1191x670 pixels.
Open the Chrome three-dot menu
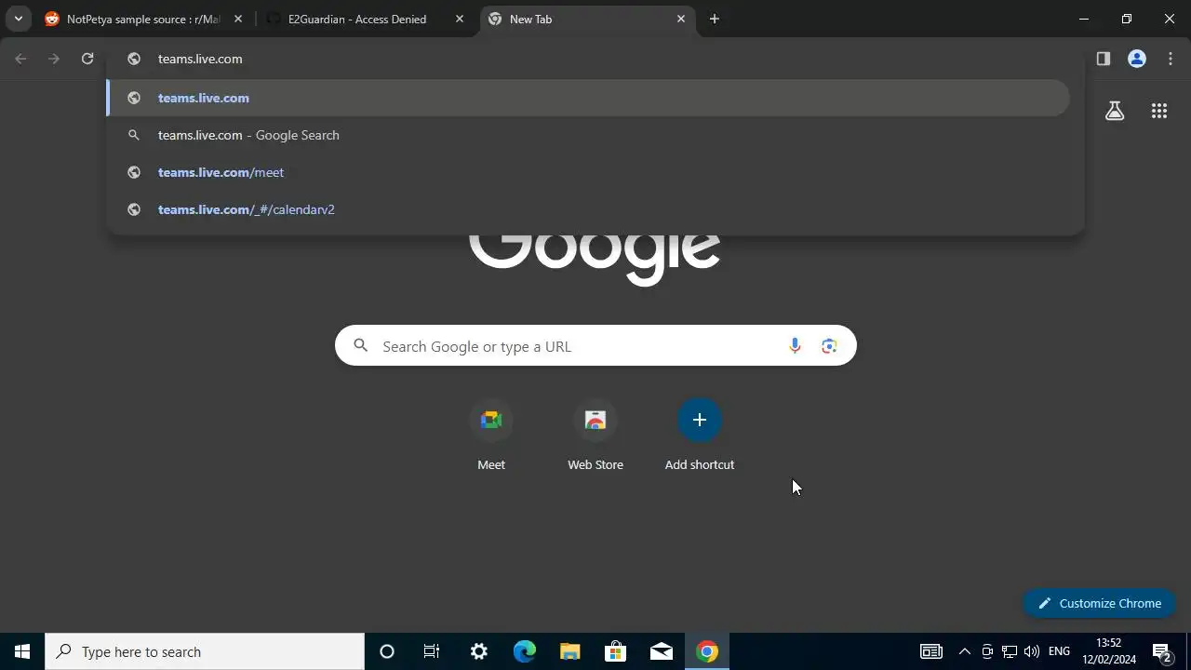[x=1171, y=59]
